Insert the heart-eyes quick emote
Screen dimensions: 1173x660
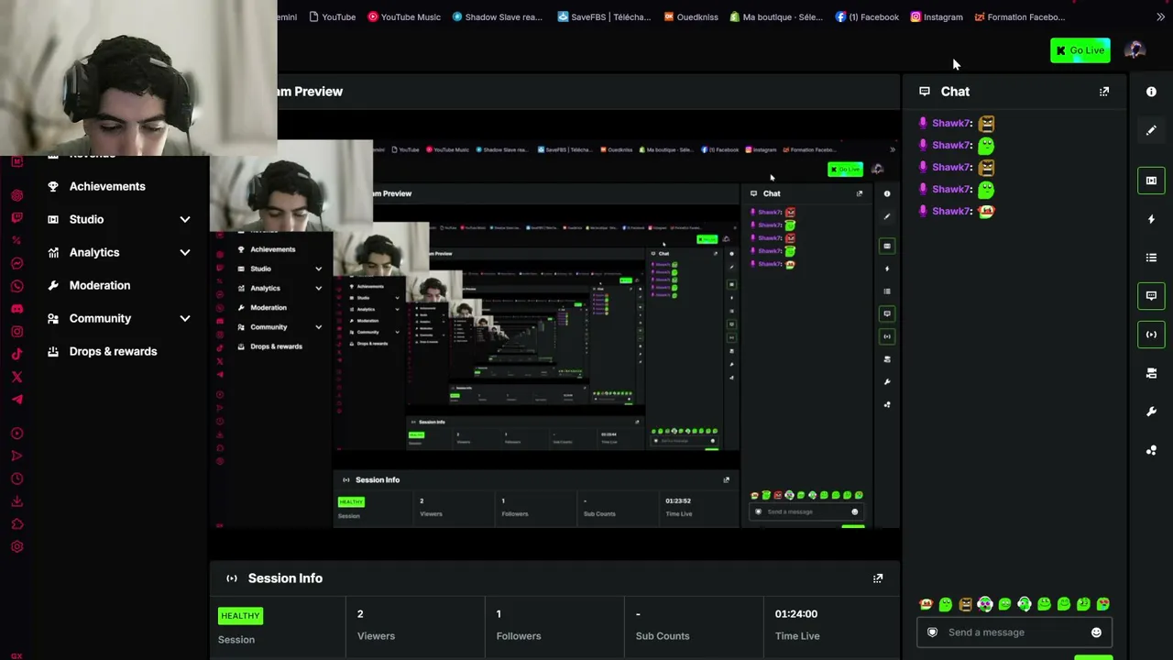tap(1103, 604)
